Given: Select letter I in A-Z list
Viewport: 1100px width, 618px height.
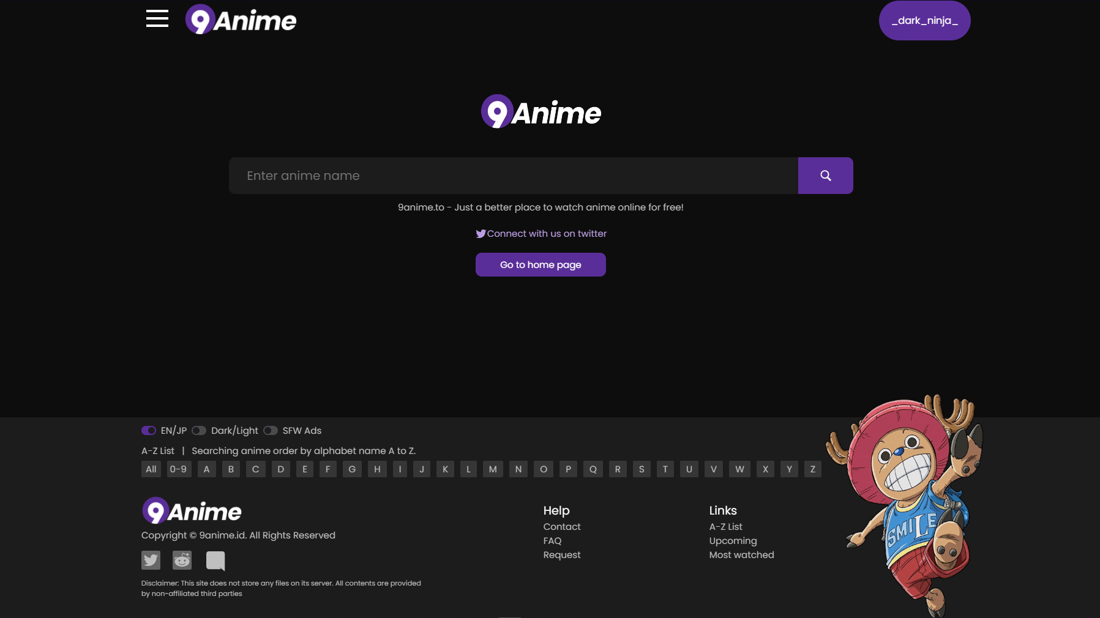Looking at the screenshot, I should (400, 469).
